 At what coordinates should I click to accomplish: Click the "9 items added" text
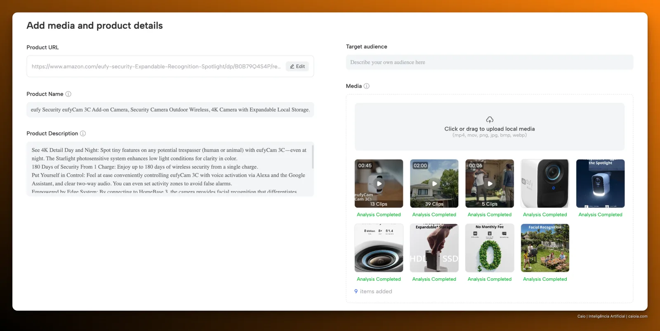[373, 291]
